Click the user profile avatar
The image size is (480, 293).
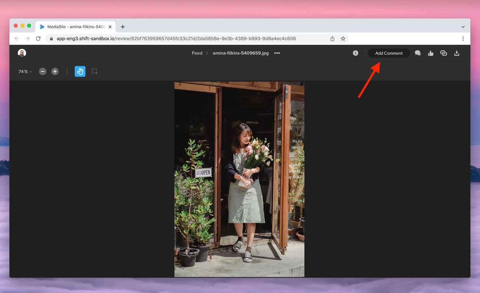click(x=22, y=53)
